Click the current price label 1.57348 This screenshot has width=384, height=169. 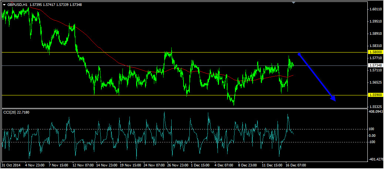[375, 65]
